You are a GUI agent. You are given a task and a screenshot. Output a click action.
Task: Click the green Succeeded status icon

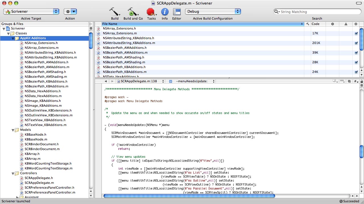(341, 201)
